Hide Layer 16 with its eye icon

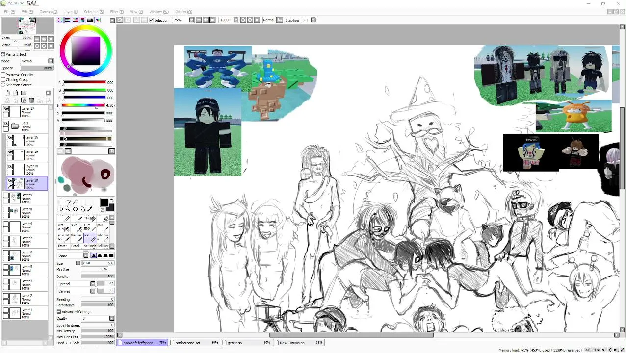[x=10, y=138]
